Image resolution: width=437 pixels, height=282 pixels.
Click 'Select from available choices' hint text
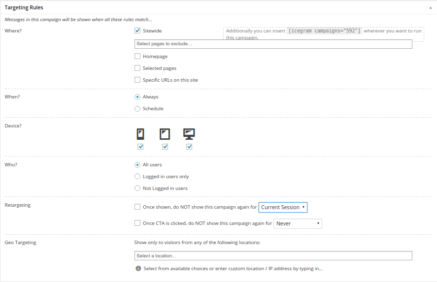(x=233, y=269)
